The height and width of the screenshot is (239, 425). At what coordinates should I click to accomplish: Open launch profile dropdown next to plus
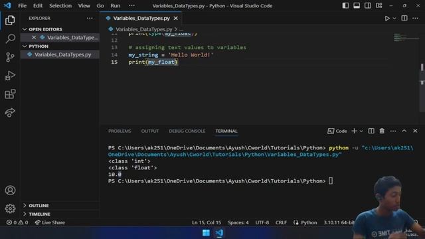tap(361, 131)
